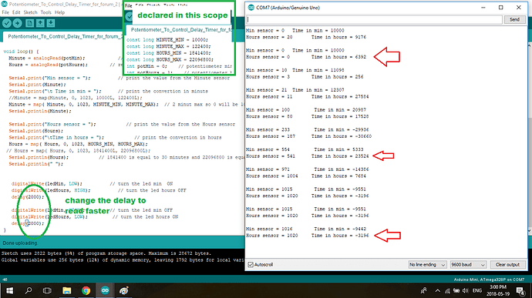
Task: Click the volume speaker icon in tray
Action: pos(466,291)
